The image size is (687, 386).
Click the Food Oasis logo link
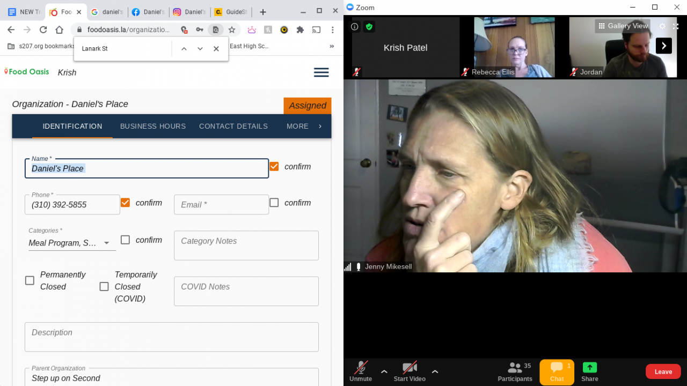click(x=26, y=71)
